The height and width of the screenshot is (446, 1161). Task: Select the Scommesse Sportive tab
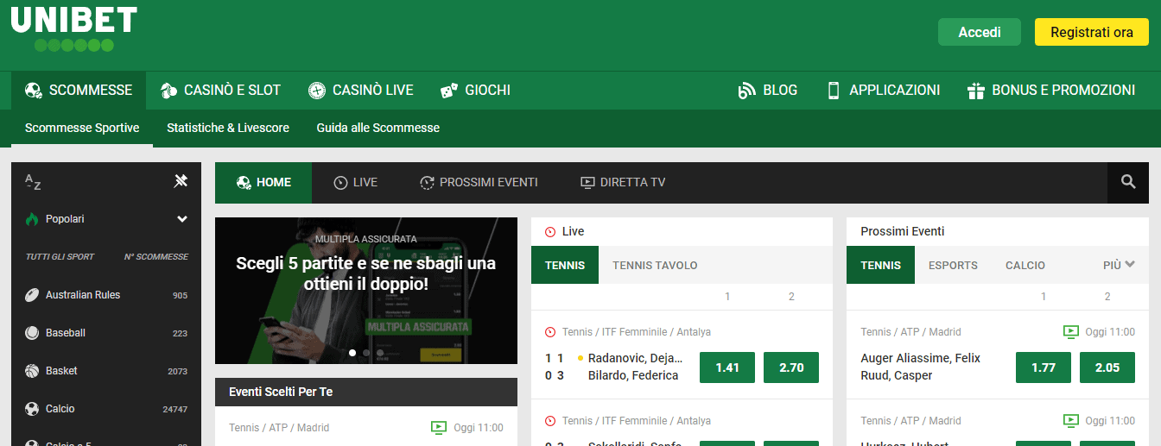pyautogui.click(x=82, y=128)
